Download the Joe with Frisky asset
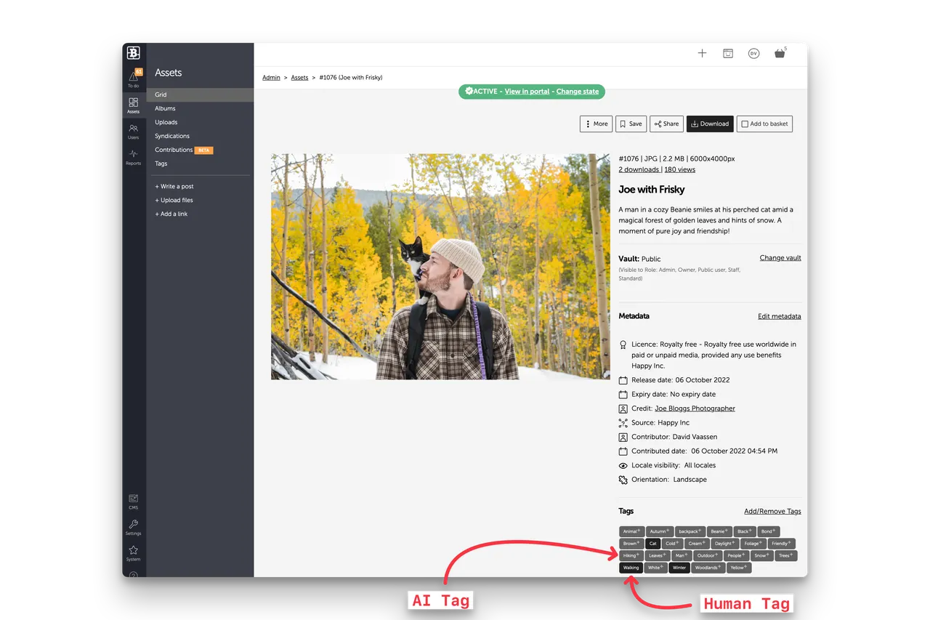 pyautogui.click(x=710, y=124)
